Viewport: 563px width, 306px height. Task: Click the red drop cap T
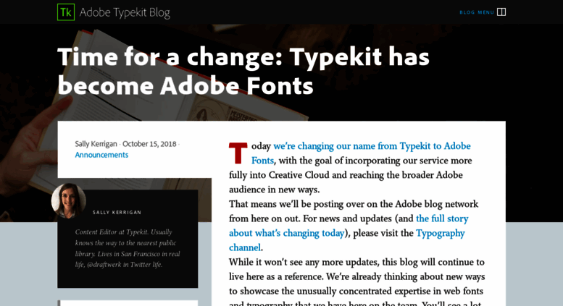point(238,153)
